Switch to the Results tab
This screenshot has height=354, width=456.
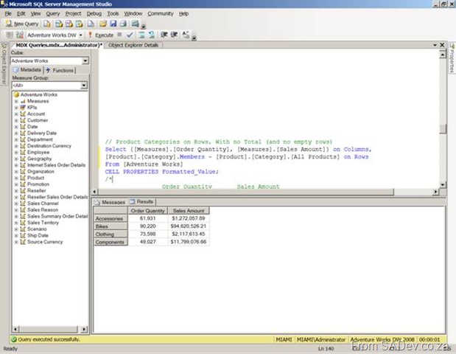point(141,202)
